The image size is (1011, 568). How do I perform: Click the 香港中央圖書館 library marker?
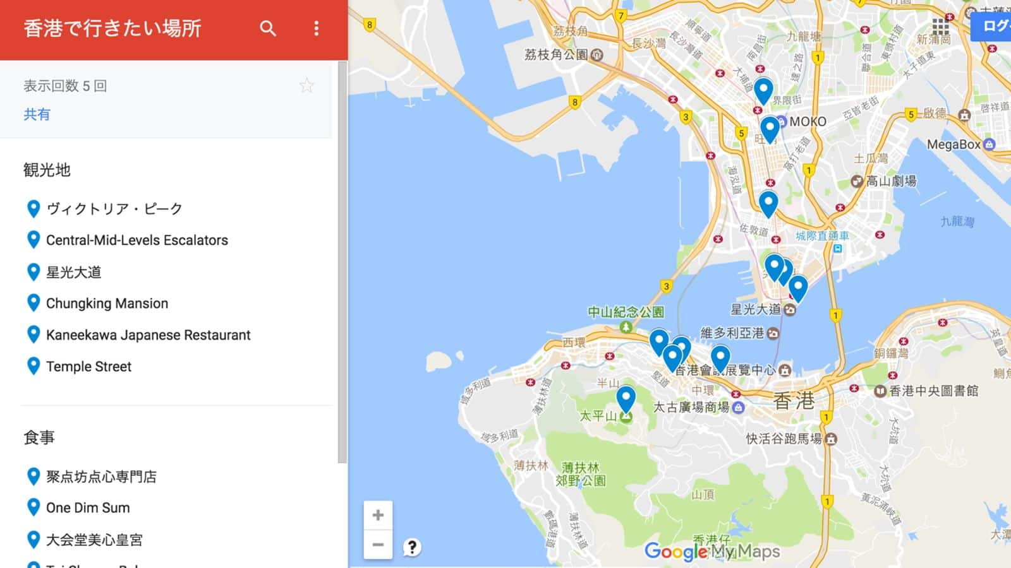tap(880, 391)
